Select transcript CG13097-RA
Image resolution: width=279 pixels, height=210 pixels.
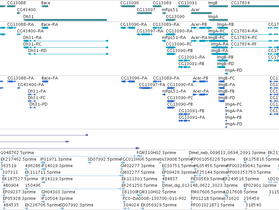144,34
